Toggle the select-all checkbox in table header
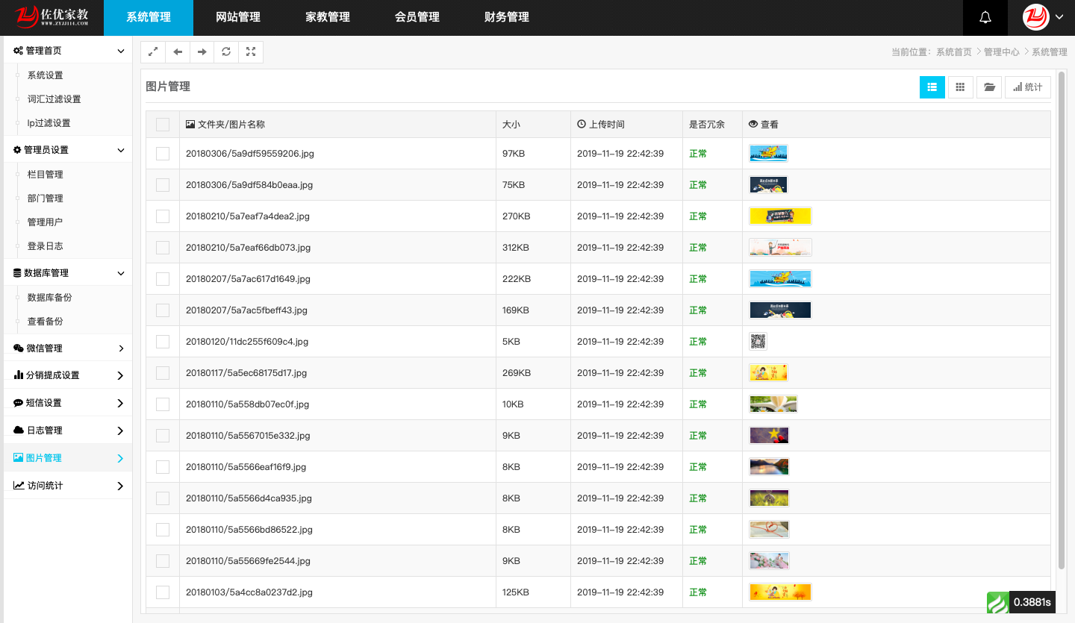The width and height of the screenshot is (1075, 623). pyautogui.click(x=163, y=125)
